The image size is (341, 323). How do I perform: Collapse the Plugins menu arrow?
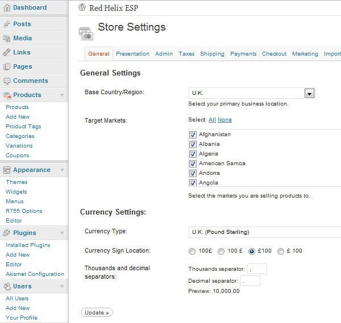pyautogui.click(x=62, y=233)
